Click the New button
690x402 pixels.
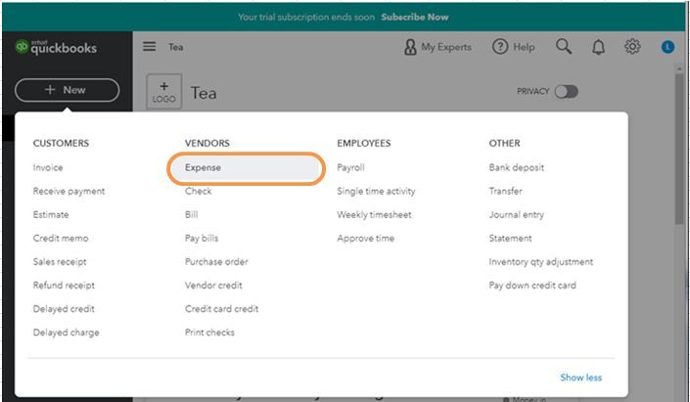tap(67, 90)
